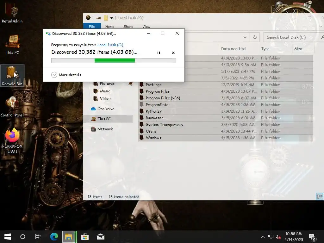The width and height of the screenshot is (324, 243).
Task: Click the muted volume tray icon
Action: [x=278, y=237]
